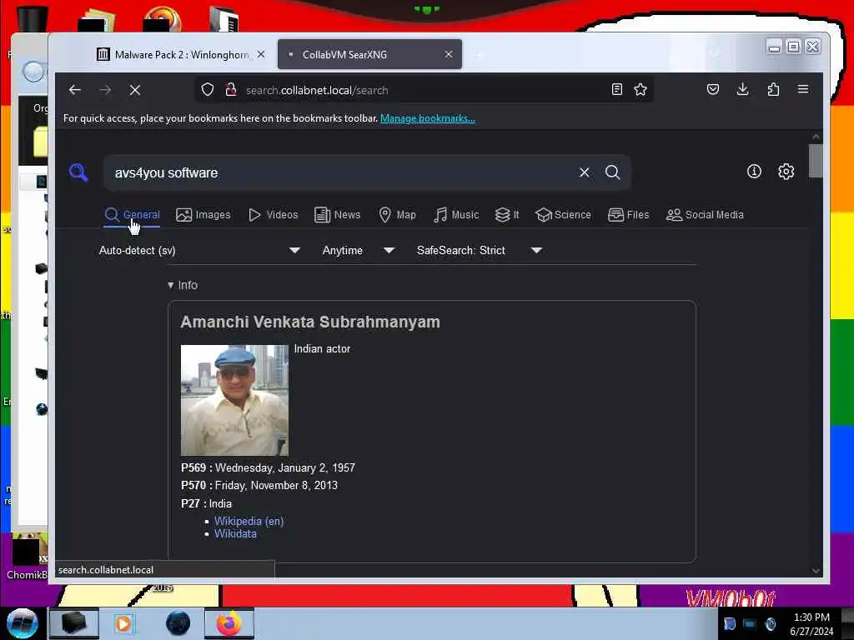Image resolution: width=854 pixels, height=640 pixels.
Task: Click the Indian actor description text
Action: [x=323, y=349]
